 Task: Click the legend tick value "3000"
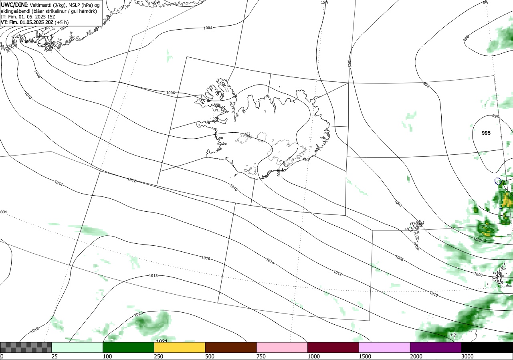[x=468, y=356]
